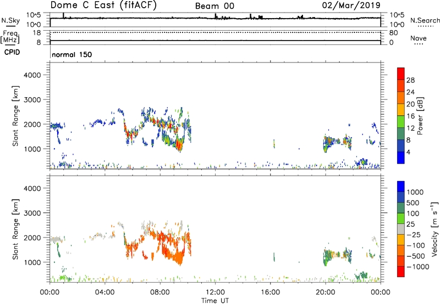Click the 'Dome C East (fitACF)' title
The height and width of the screenshot is (304, 440).
(103, 5)
